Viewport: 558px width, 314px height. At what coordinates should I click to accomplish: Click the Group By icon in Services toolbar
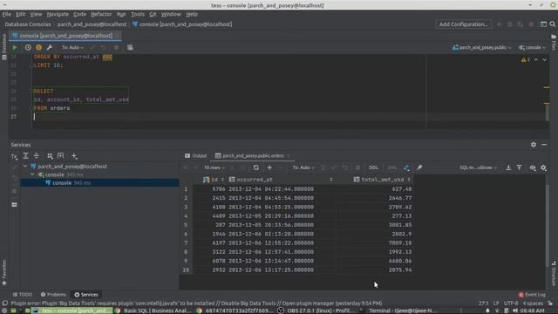(50, 156)
